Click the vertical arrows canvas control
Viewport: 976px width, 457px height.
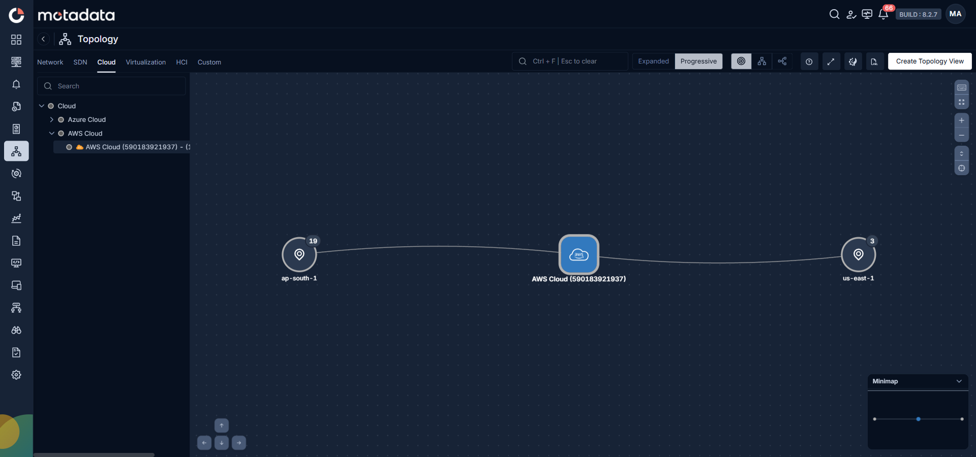click(x=962, y=154)
